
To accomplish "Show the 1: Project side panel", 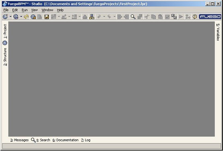I will coord(5,31).
